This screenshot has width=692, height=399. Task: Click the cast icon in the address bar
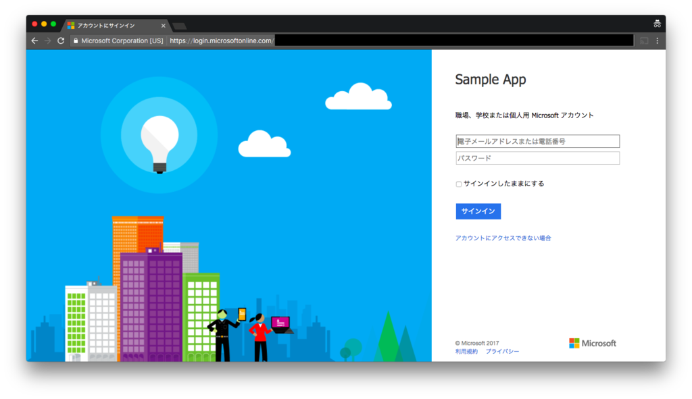pos(644,41)
